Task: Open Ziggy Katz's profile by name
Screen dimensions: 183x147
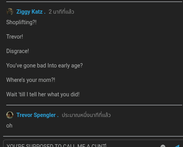Action: click(29, 12)
